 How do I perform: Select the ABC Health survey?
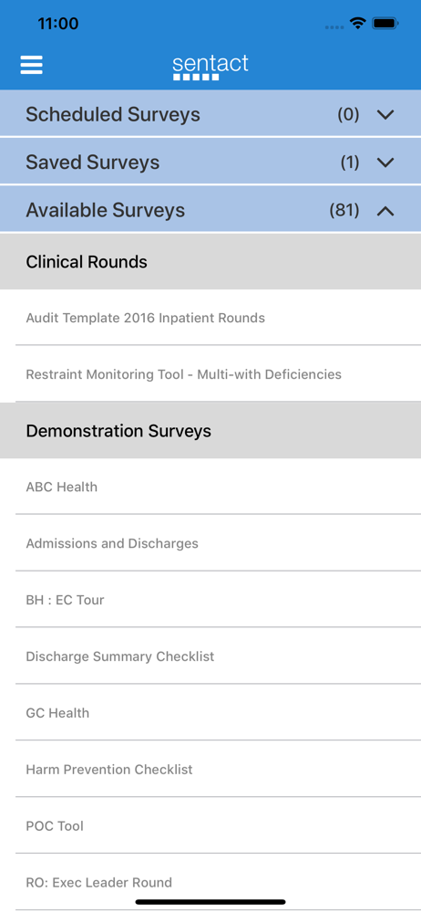coord(210,487)
